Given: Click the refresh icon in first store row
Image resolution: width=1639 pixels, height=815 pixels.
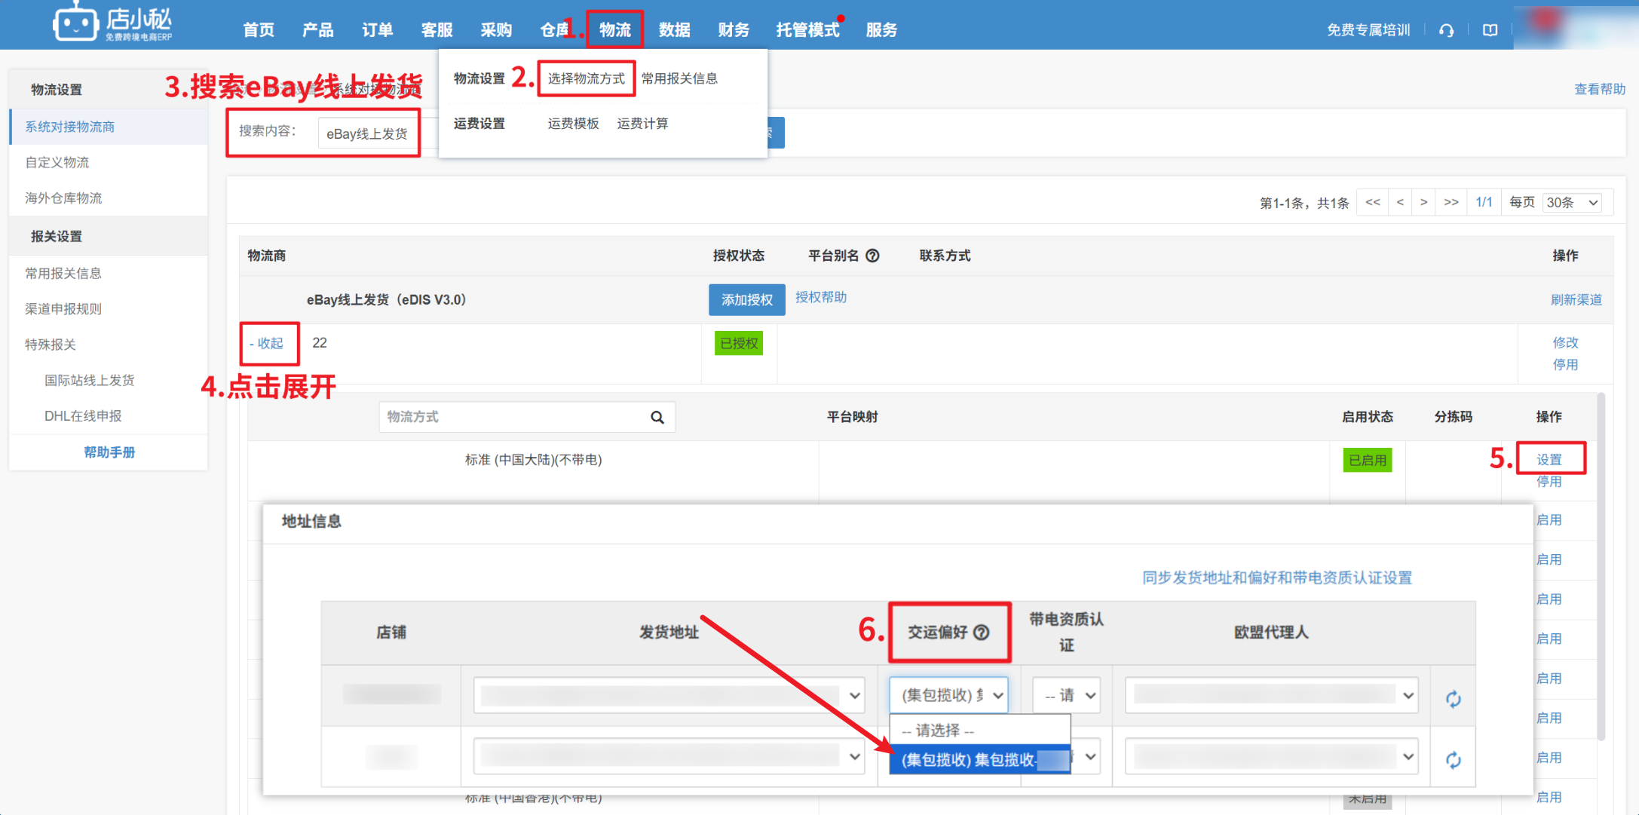Looking at the screenshot, I should [x=1453, y=699].
